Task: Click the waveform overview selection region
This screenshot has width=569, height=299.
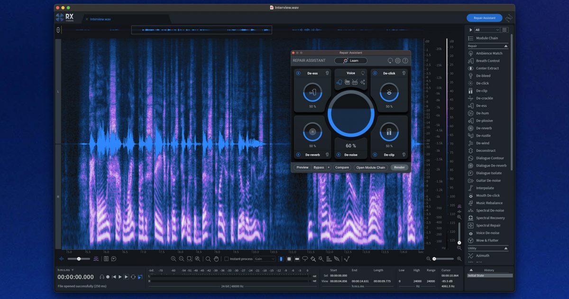Action: [x=202, y=29]
